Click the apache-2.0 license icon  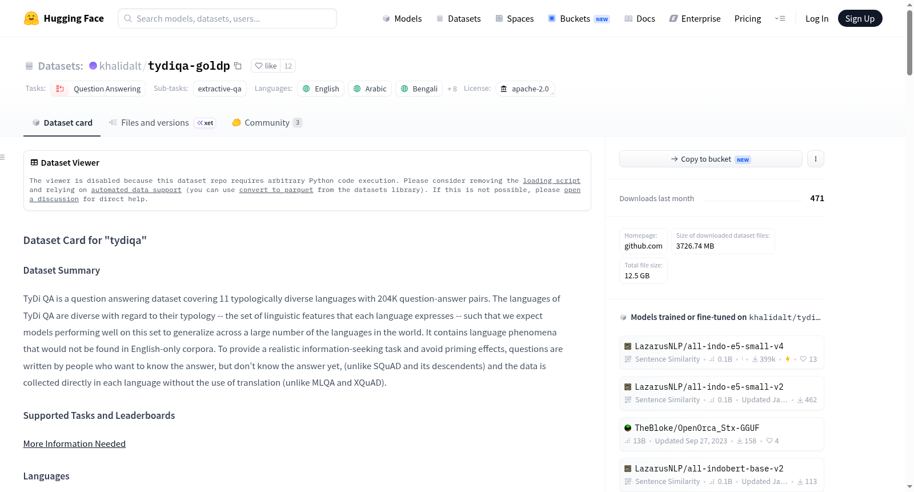(504, 89)
